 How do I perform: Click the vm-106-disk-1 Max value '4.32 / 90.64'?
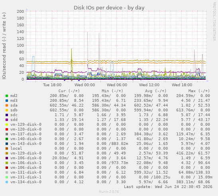[195, 163]
